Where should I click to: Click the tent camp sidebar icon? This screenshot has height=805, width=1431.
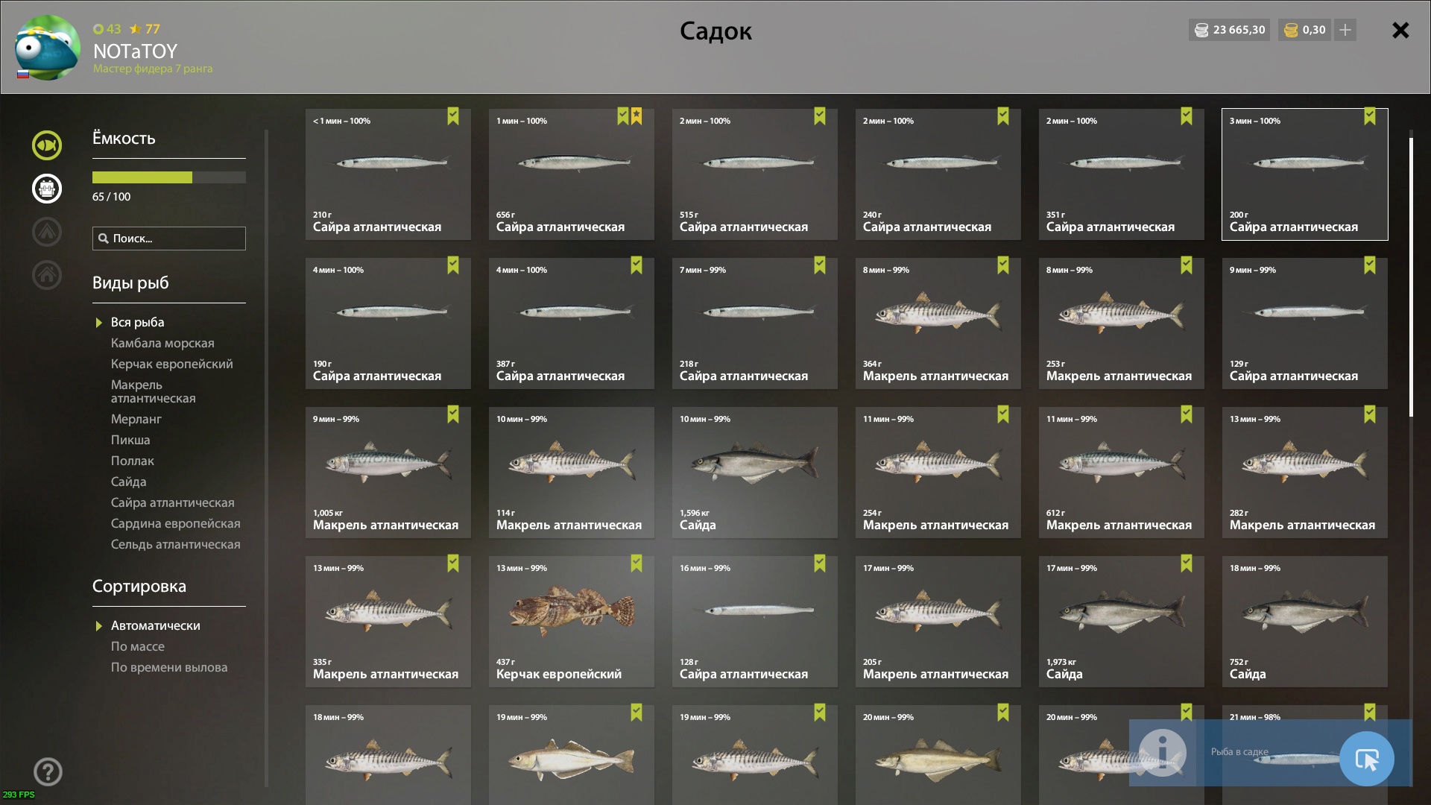tap(47, 231)
